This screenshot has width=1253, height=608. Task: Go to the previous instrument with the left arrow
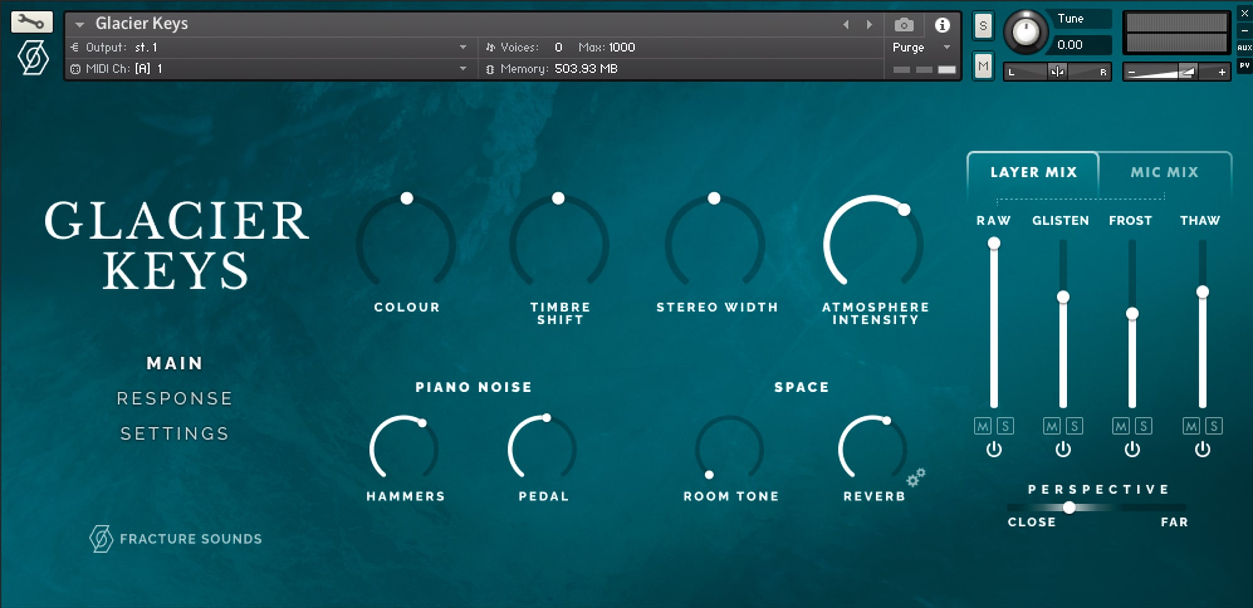tap(846, 24)
